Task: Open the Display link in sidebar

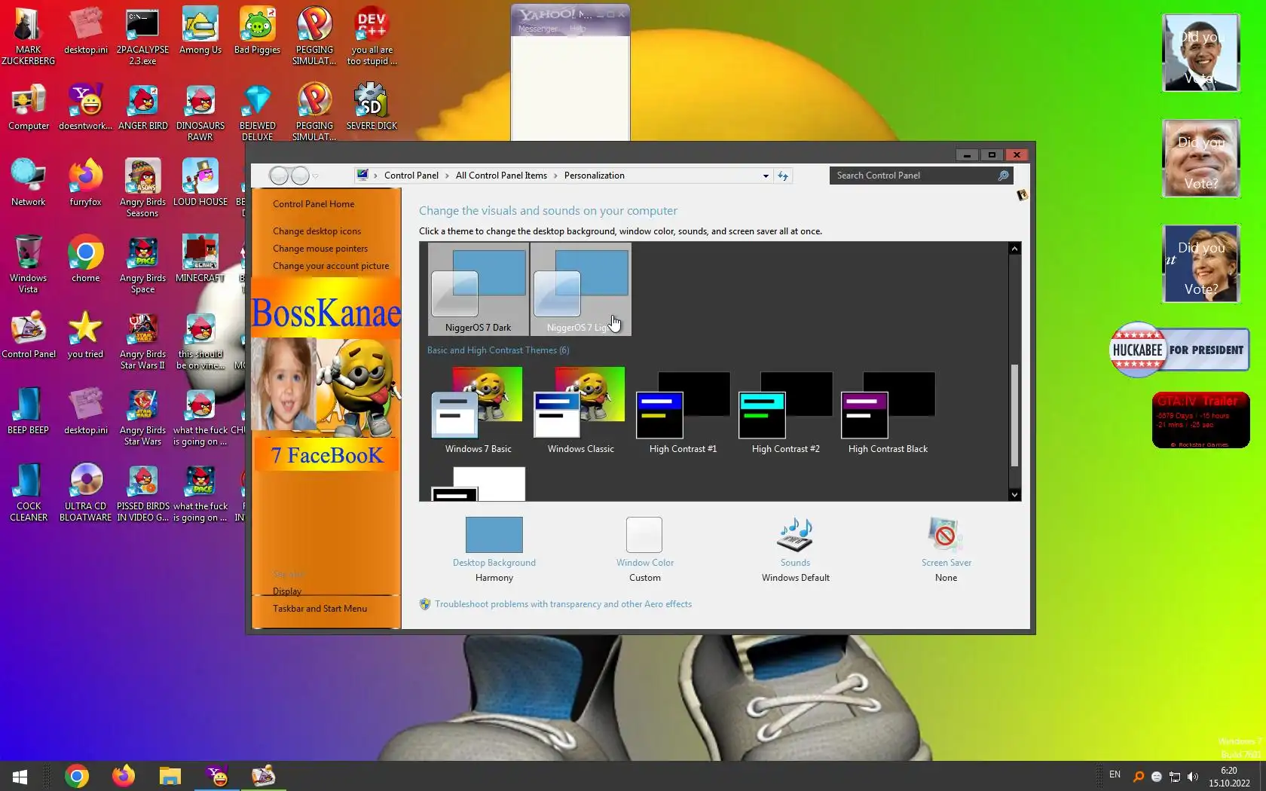Action: coord(287,591)
